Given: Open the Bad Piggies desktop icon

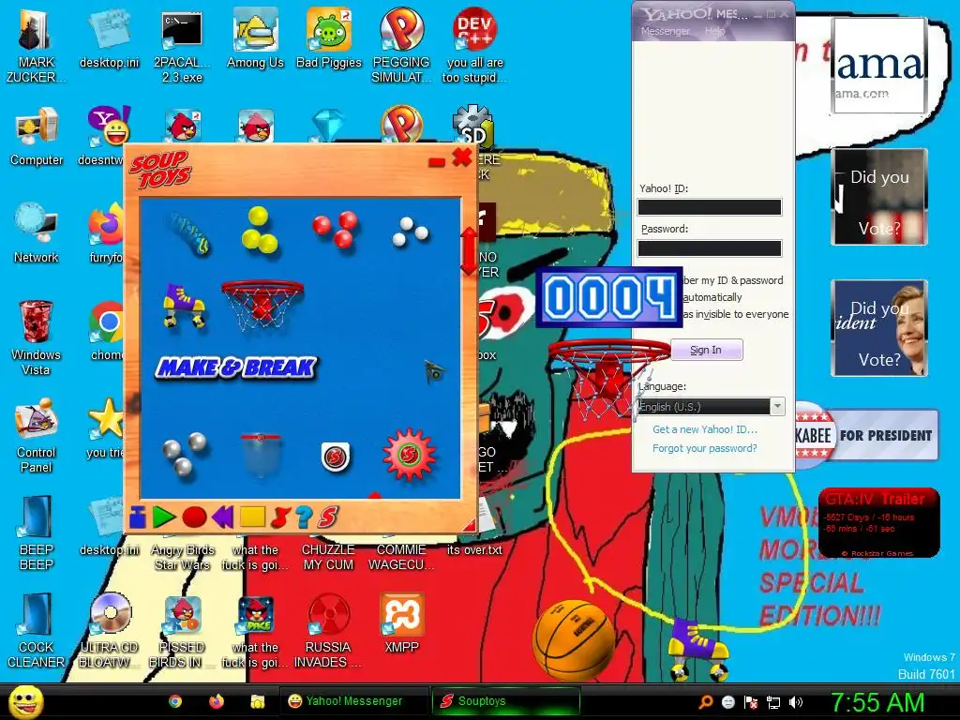Looking at the screenshot, I should pos(329,37).
